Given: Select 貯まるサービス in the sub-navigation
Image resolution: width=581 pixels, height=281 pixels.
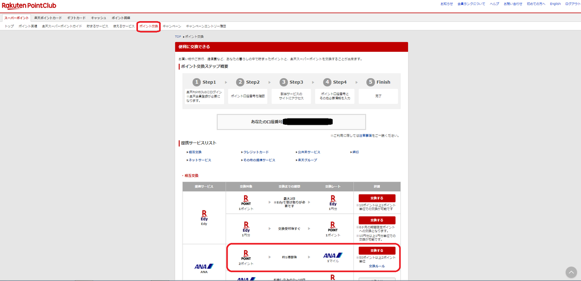Looking at the screenshot, I should [98, 26].
